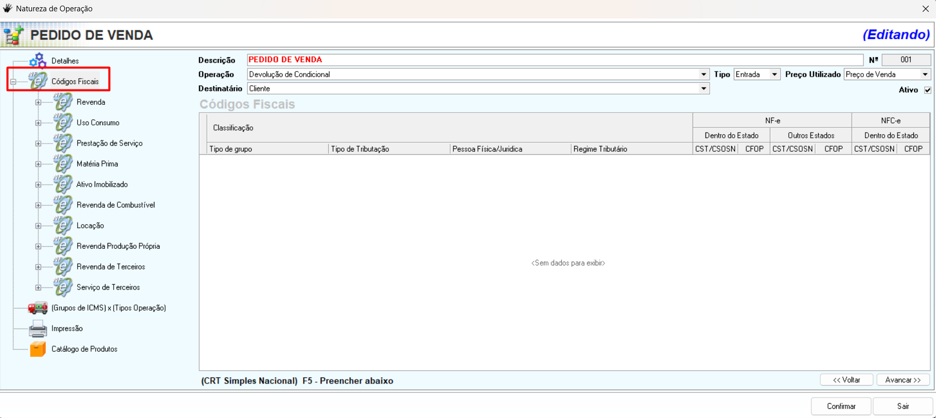The height and width of the screenshot is (418, 936).
Task: Select Revenda de Terceiros in the tree
Action: coord(111,266)
